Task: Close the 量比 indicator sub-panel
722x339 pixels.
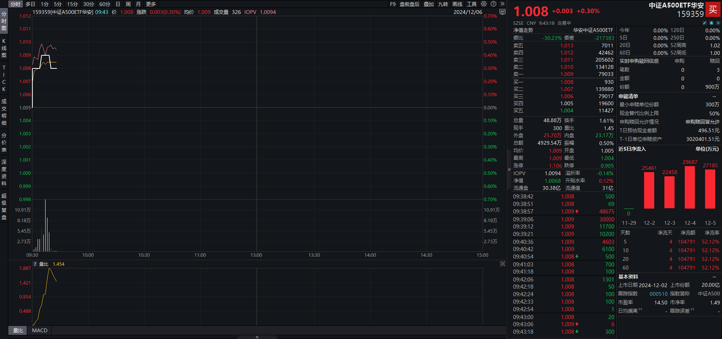Action: [x=503, y=264]
